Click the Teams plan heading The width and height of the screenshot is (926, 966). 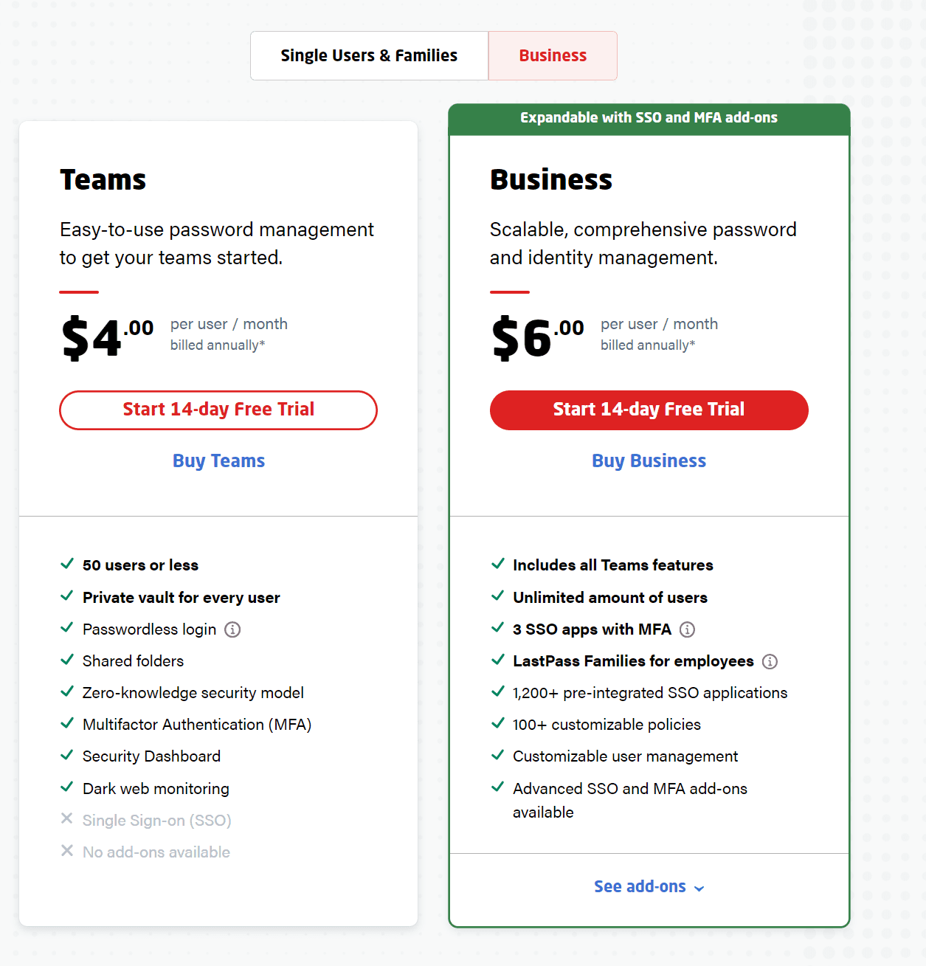(x=103, y=179)
